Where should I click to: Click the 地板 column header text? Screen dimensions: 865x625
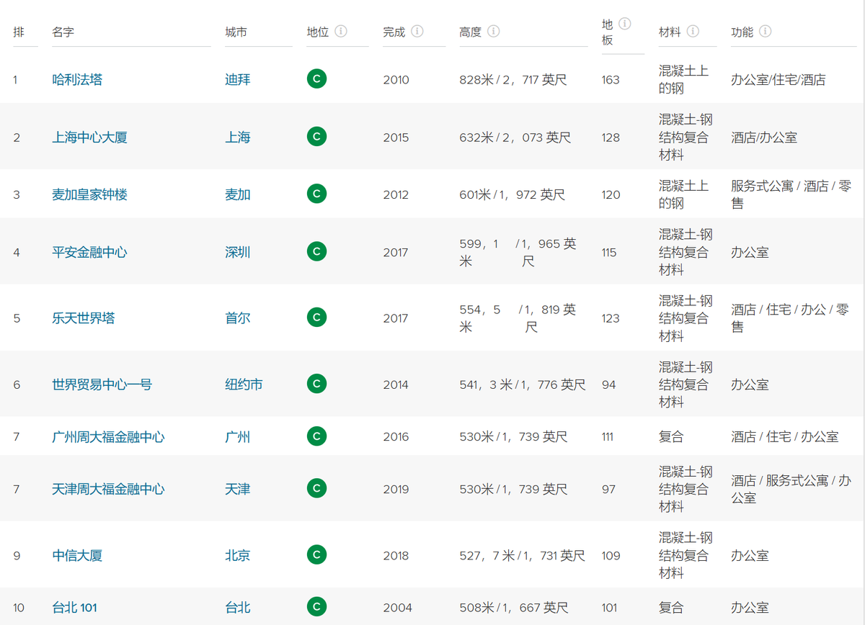pyautogui.click(x=608, y=32)
